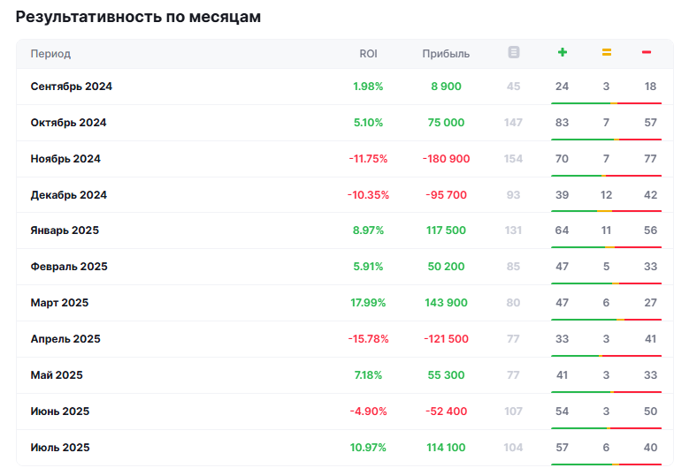This screenshot has width=674, height=468.
Task: Click the Июль 2025 win-loss progress bar
Action: (606, 464)
